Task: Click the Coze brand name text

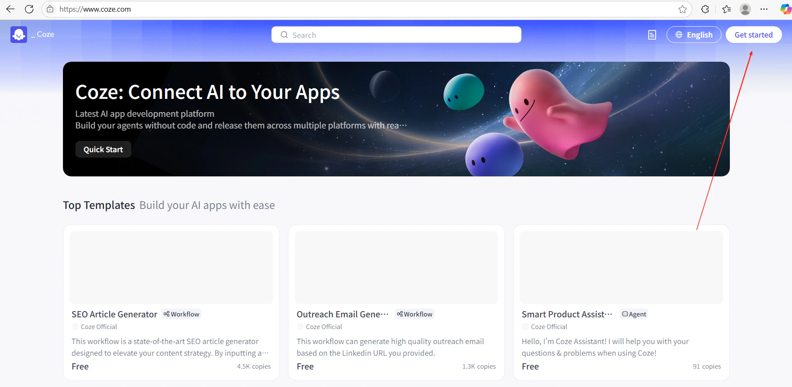Action: point(45,34)
